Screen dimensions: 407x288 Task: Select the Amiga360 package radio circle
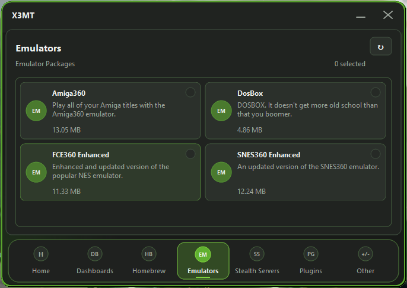[190, 92]
